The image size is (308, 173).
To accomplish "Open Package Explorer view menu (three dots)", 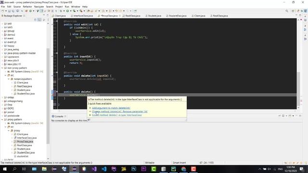I will point(48,20).
